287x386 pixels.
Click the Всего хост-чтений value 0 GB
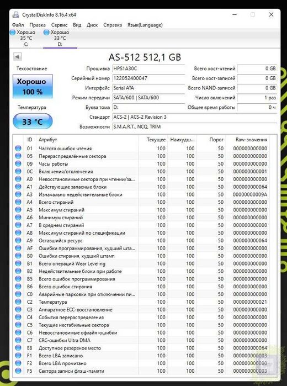tap(257, 68)
